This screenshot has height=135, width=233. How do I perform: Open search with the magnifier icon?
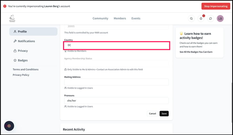click(x=191, y=19)
